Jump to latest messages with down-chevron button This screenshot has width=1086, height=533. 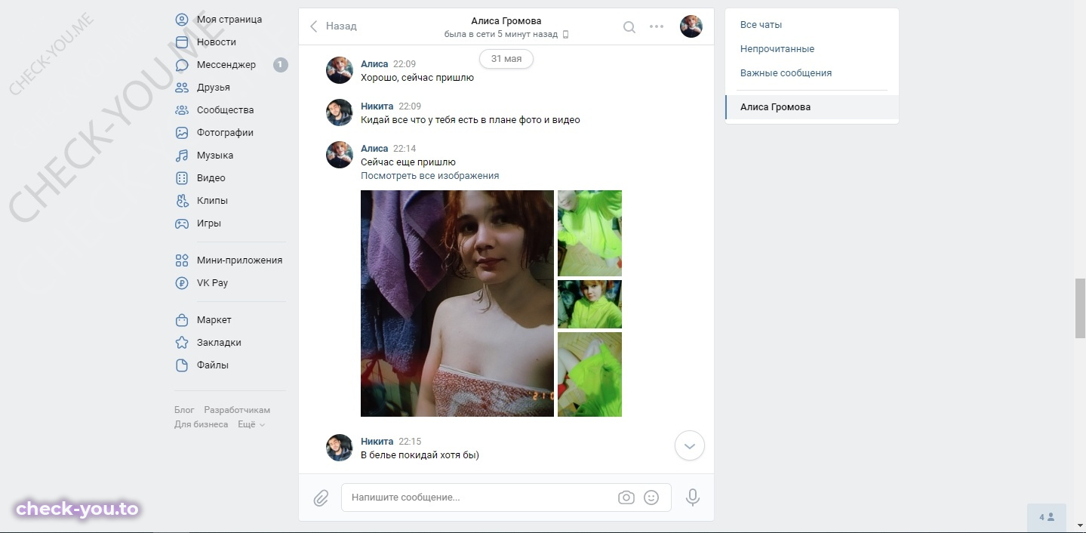tap(689, 445)
